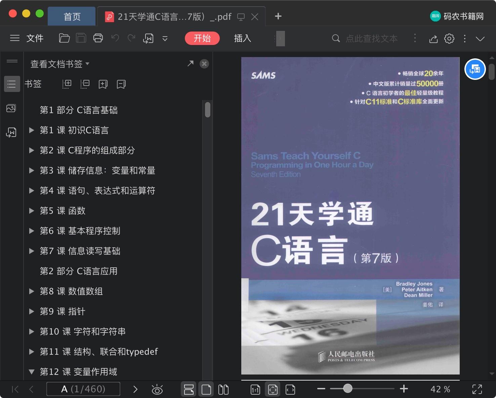Click the sidebar PDF convert icon

pos(11,133)
